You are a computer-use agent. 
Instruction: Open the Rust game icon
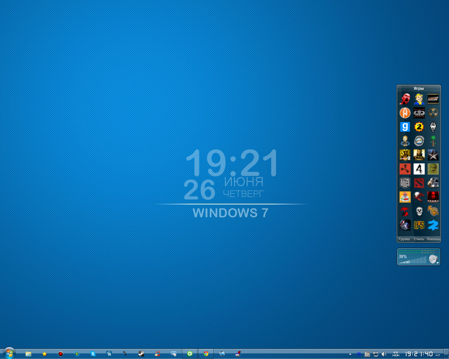[x=405, y=169]
